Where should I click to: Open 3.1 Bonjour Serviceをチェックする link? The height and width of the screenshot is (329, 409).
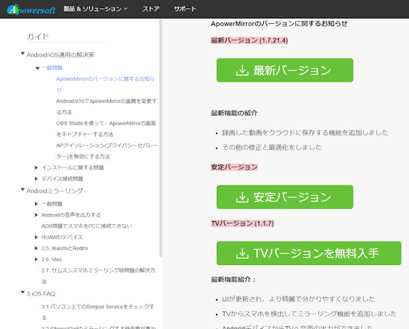pos(97,312)
